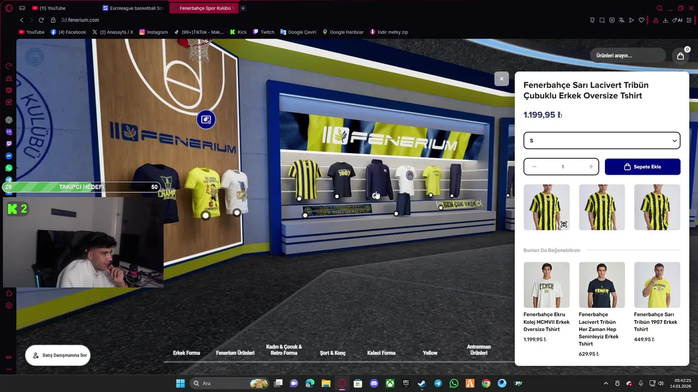The width and height of the screenshot is (698, 392).
Task: Open YouTube bookmark
Action: click(32, 32)
